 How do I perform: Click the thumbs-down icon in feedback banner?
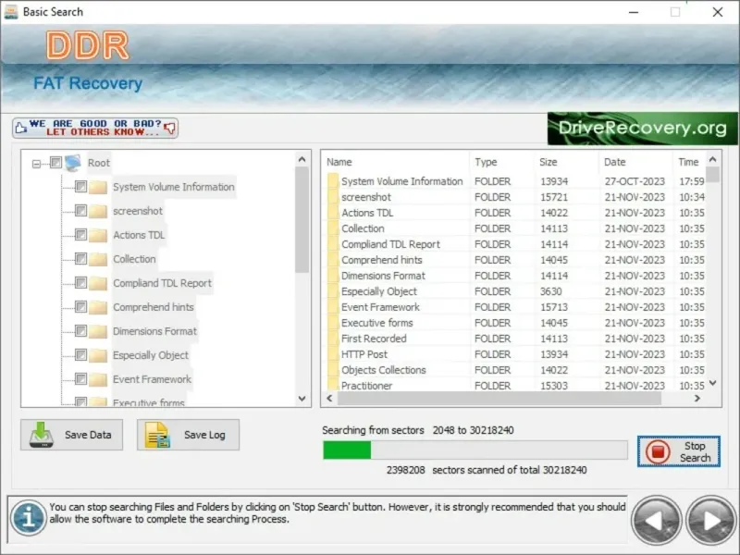[x=169, y=128]
